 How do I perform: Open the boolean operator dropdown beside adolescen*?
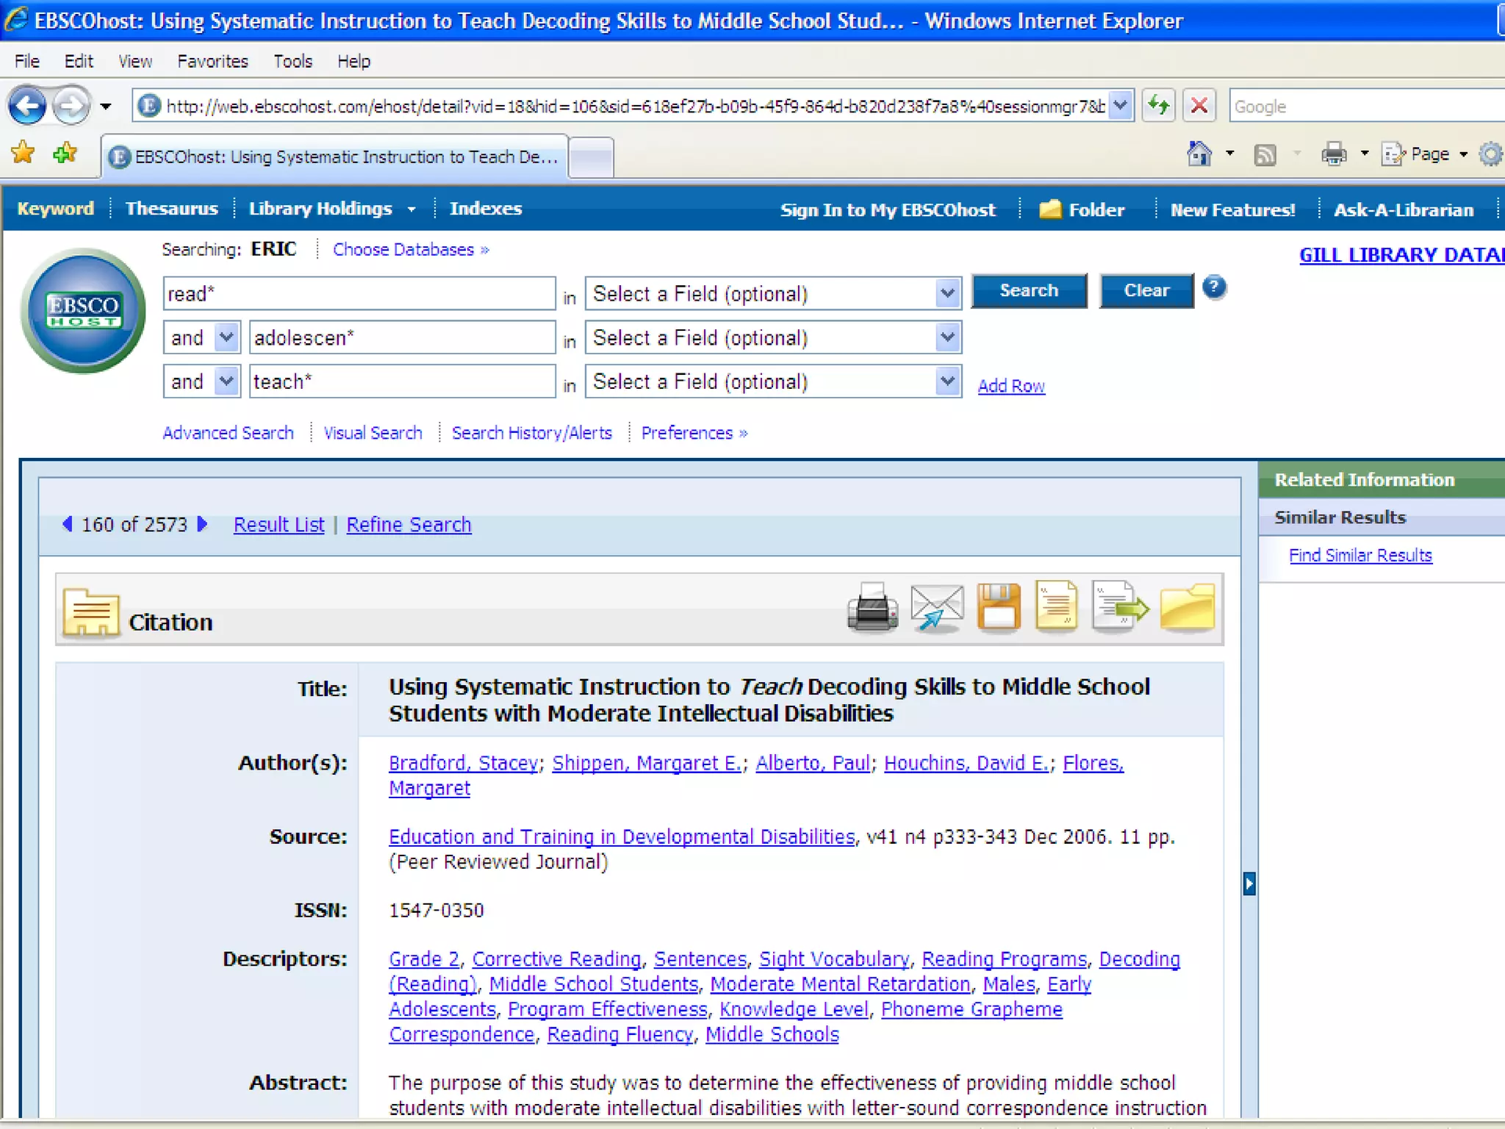pos(226,337)
